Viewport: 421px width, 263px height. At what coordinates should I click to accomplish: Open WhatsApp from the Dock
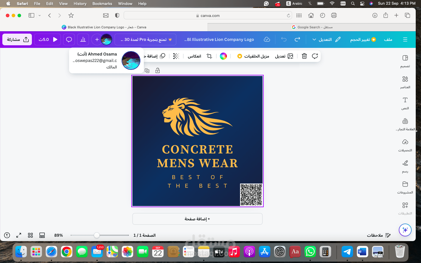click(310, 252)
